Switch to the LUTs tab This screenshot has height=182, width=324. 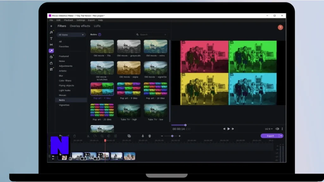pyautogui.click(x=97, y=26)
